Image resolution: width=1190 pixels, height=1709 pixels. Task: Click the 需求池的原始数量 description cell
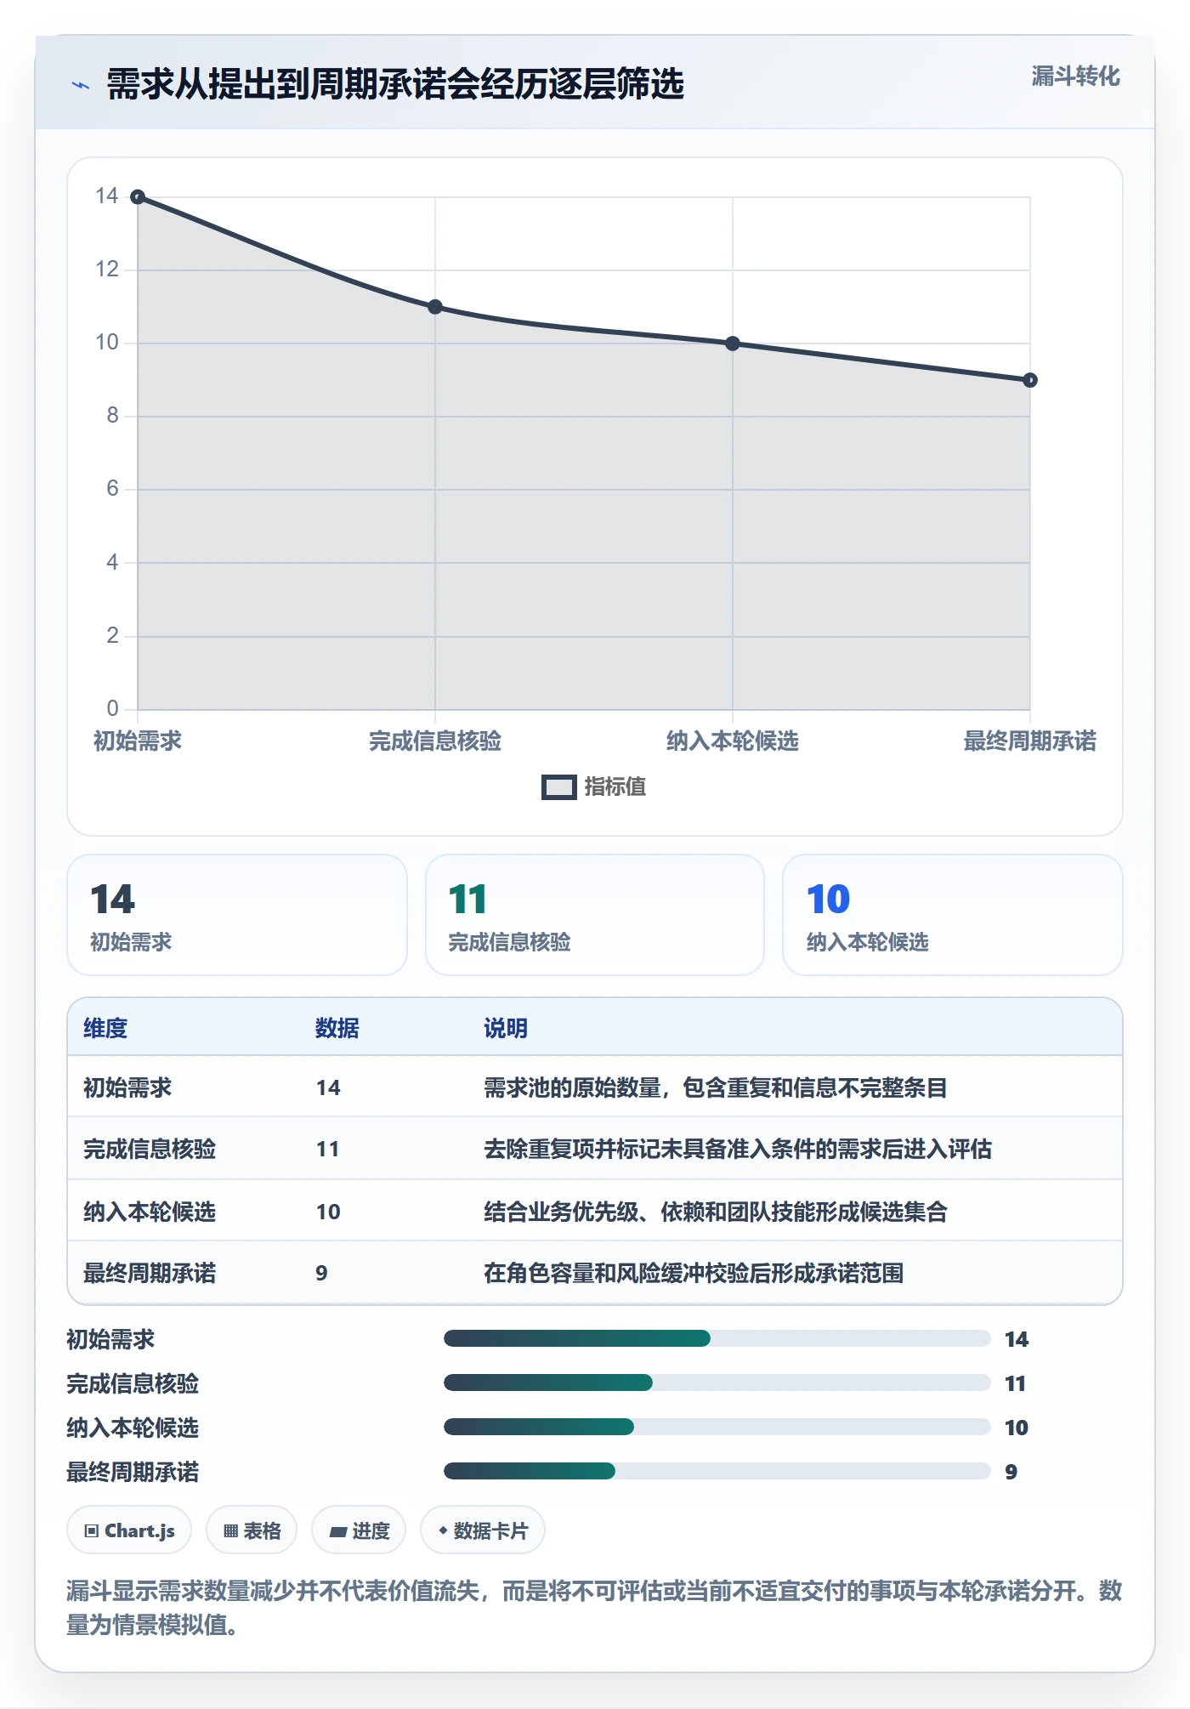tap(716, 1087)
